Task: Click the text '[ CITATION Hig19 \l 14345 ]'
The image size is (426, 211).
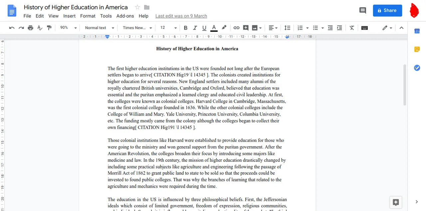Action: (180, 75)
